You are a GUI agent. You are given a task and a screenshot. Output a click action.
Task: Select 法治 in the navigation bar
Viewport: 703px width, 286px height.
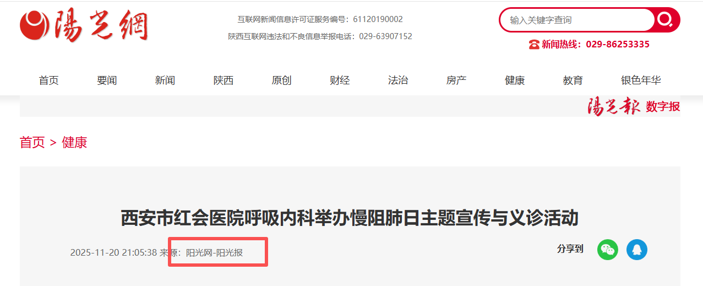398,80
